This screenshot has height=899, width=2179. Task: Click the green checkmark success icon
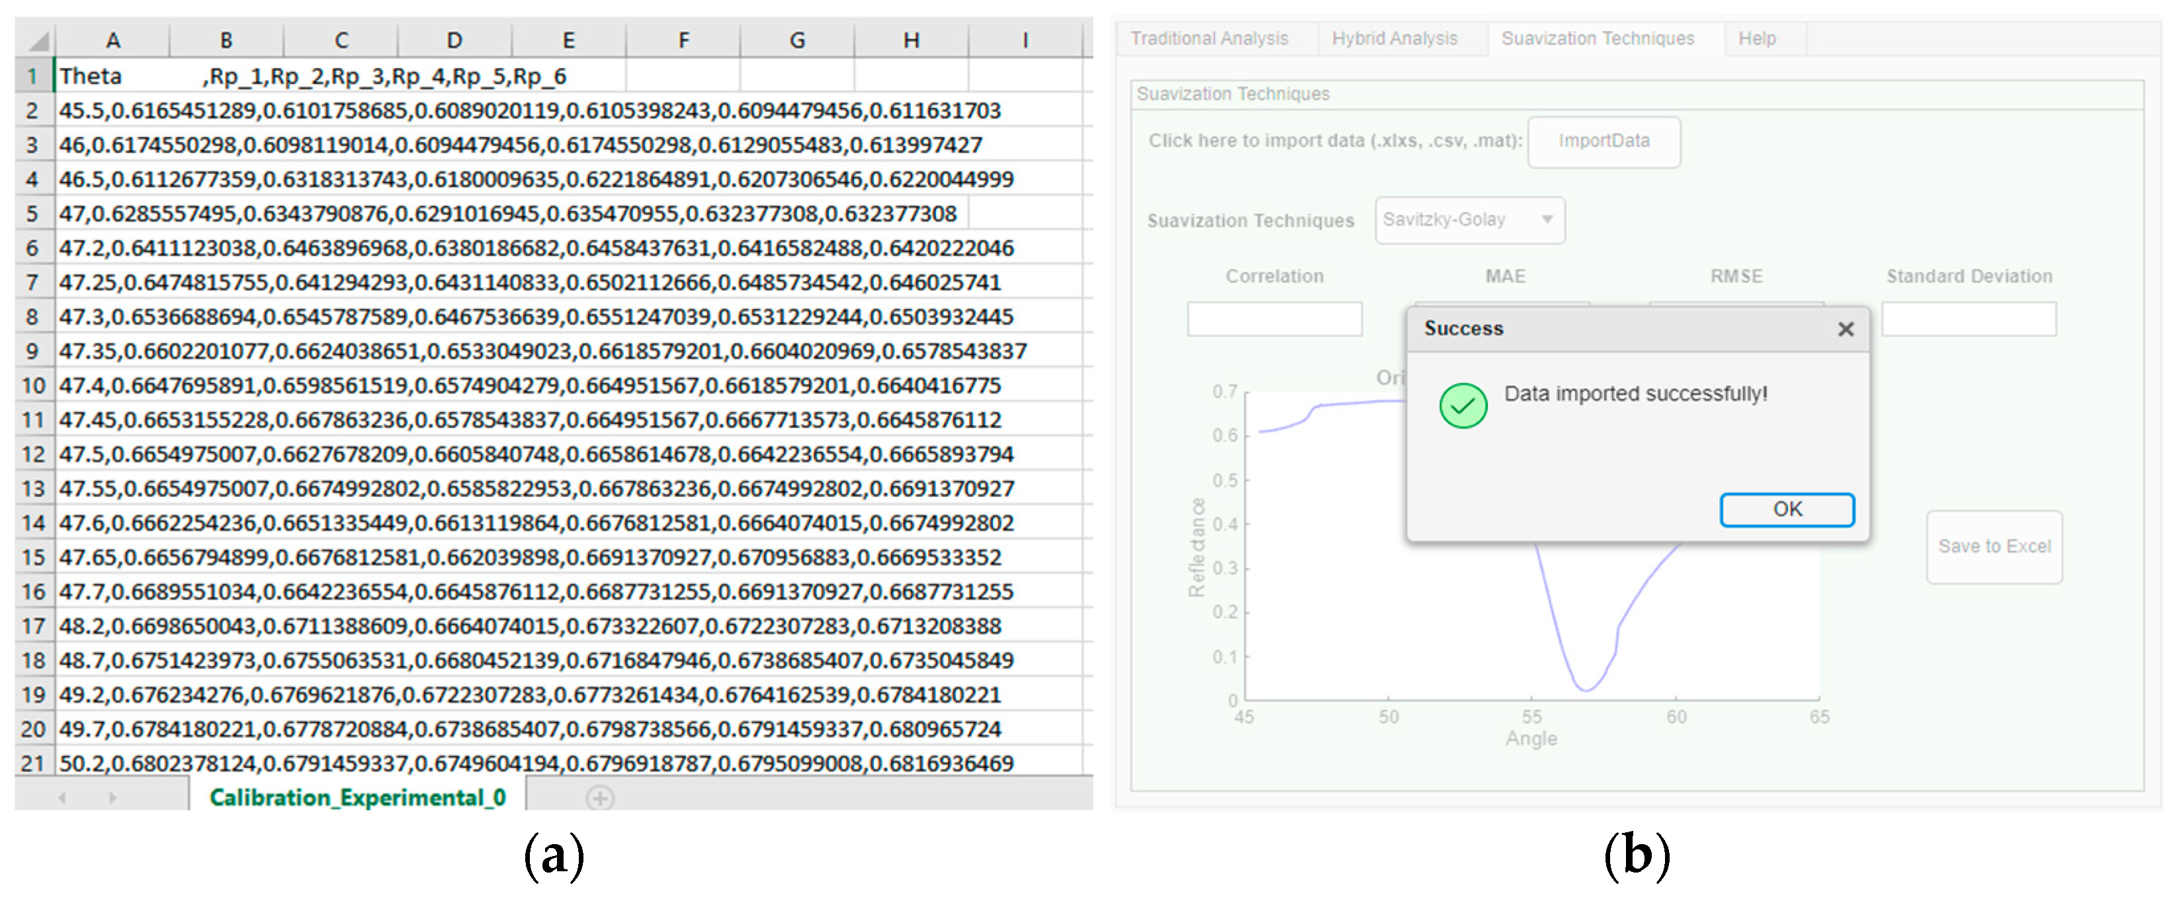[1462, 406]
